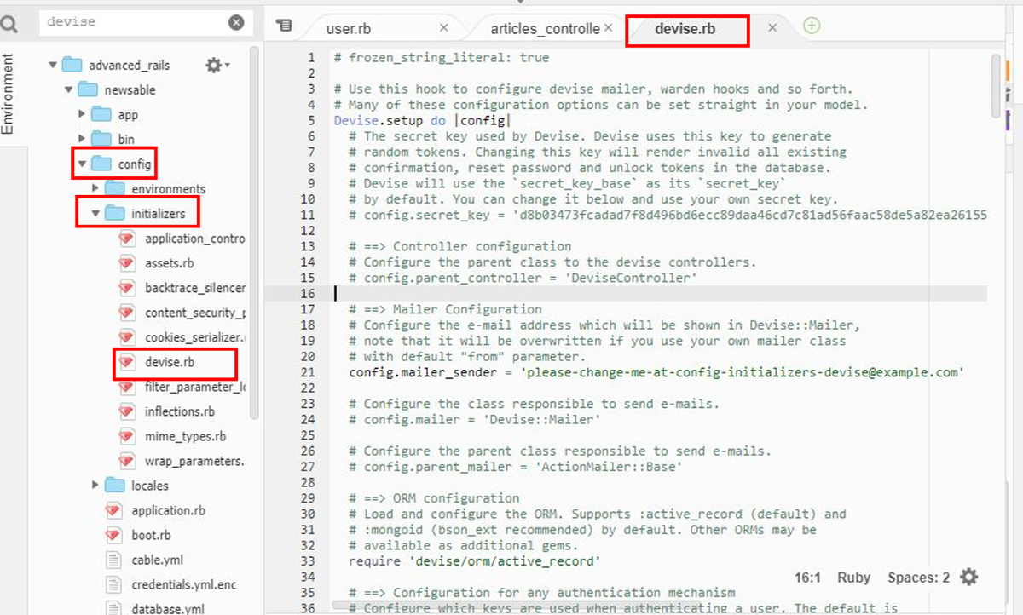Click the new tab plus icon
1023x615 pixels.
point(812,26)
